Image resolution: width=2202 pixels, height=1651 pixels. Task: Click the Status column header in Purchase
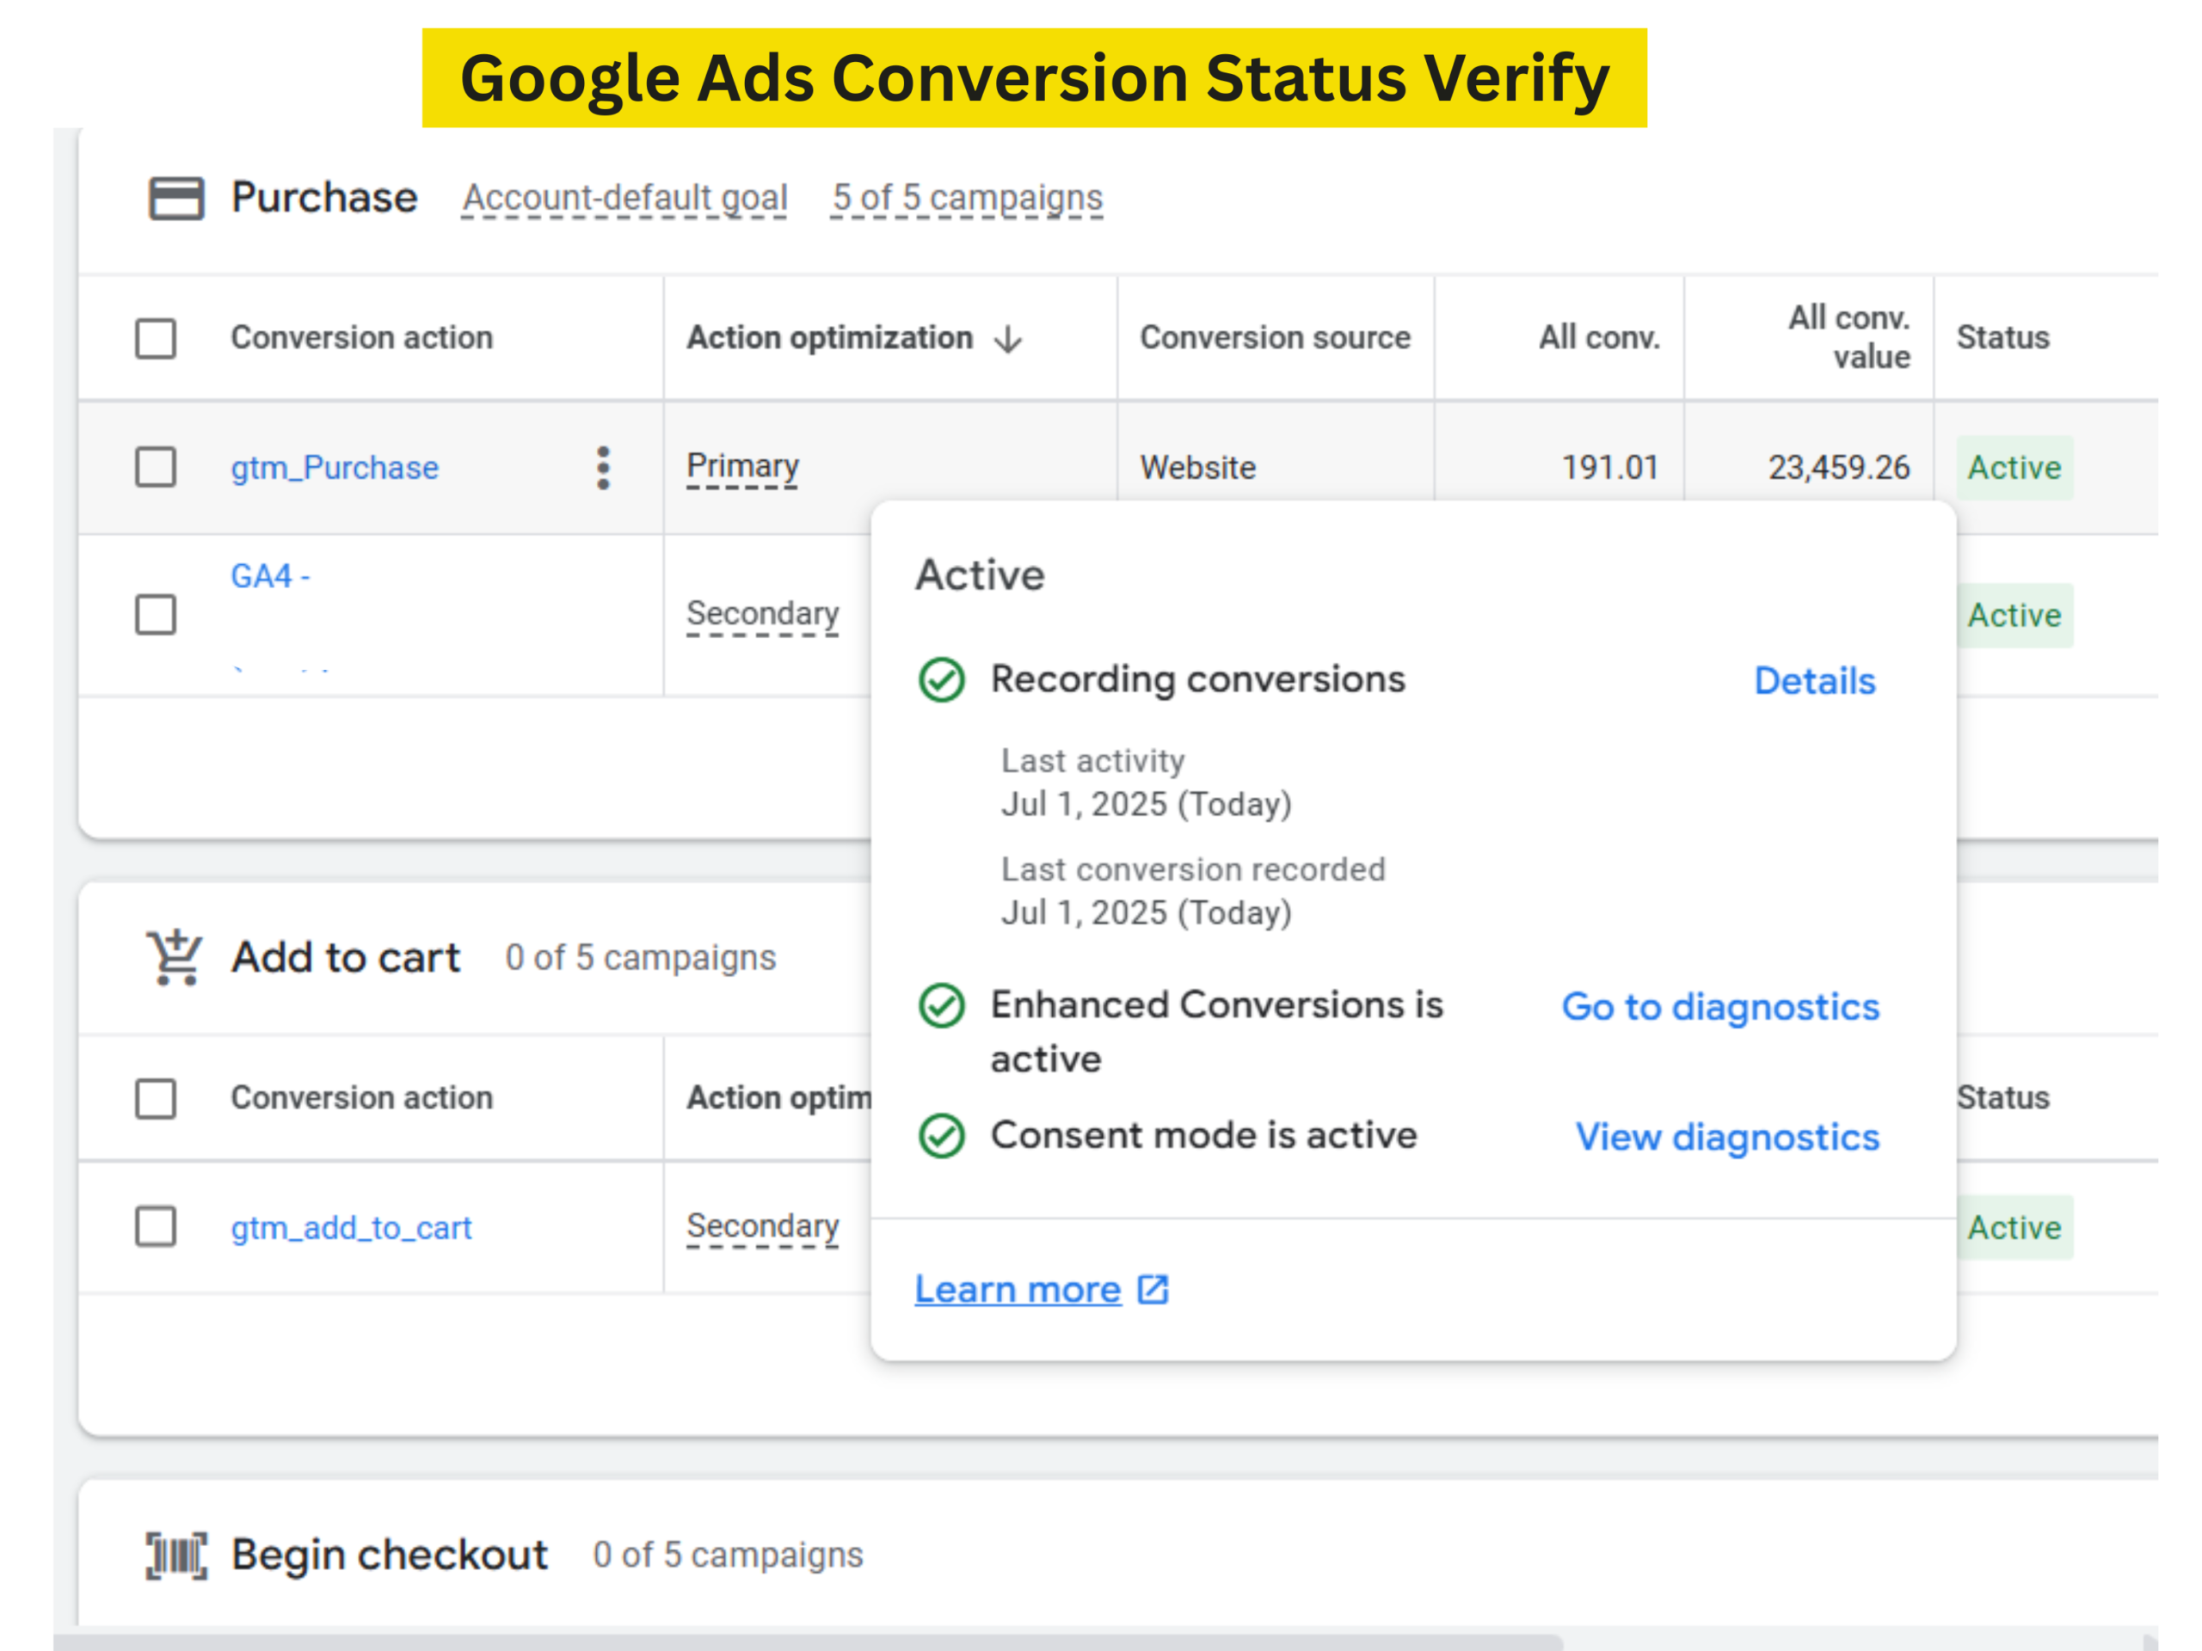click(x=2002, y=338)
